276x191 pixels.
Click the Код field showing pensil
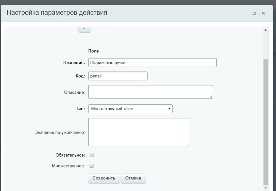click(x=118, y=76)
